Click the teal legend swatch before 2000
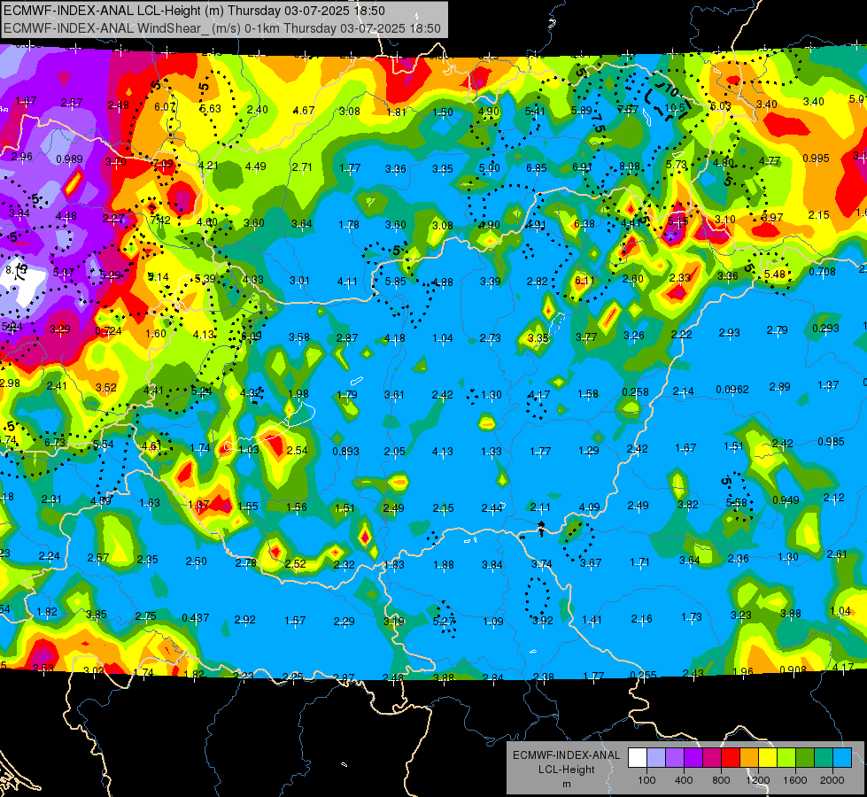867x797 pixels. pyautogui.click(x=824, y=757)
